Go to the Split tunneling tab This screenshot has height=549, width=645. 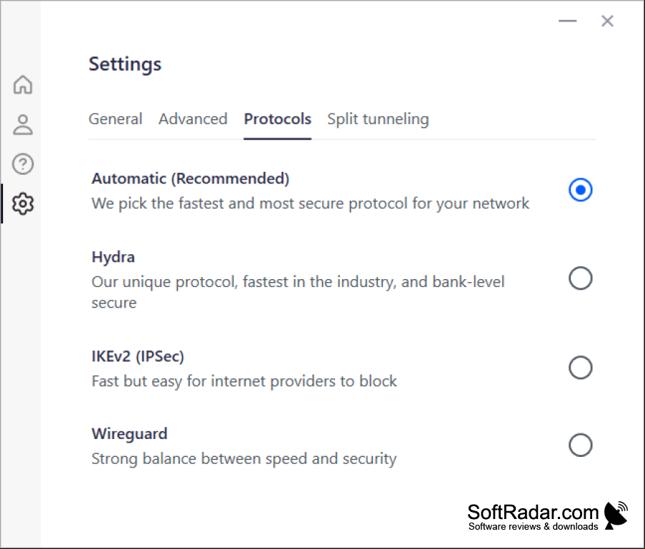click(x=378, y=119)
